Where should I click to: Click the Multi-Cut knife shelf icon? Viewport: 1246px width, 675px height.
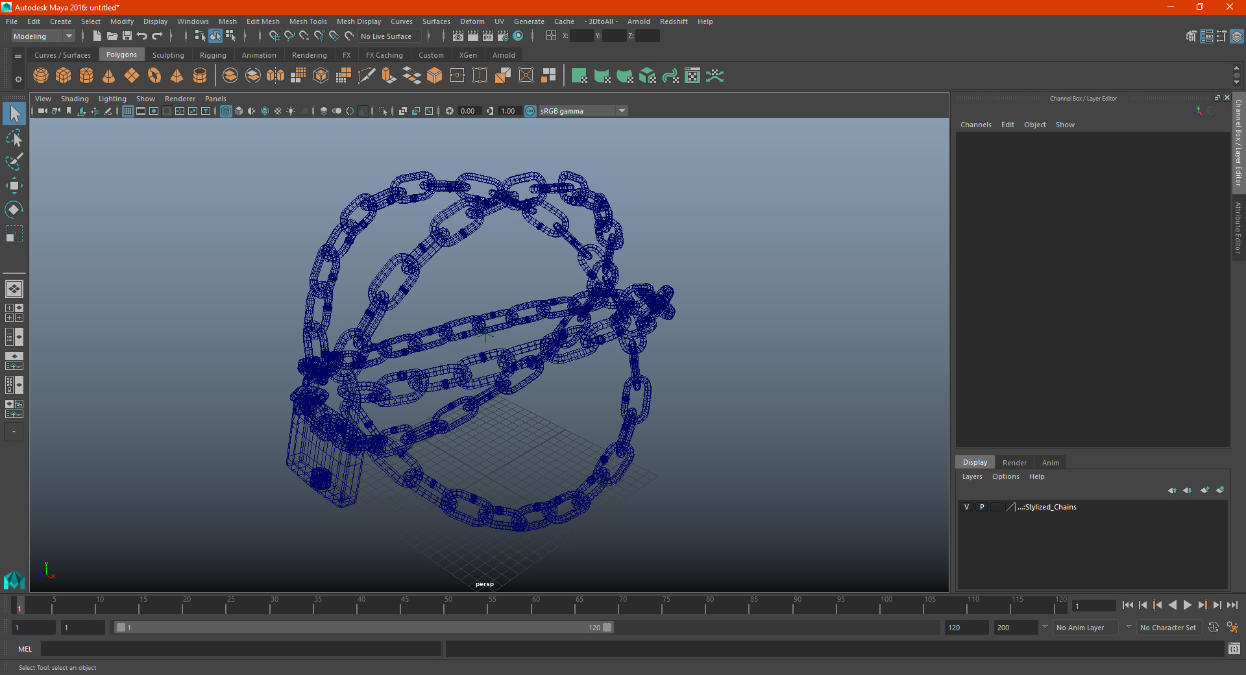click(367, 76)
